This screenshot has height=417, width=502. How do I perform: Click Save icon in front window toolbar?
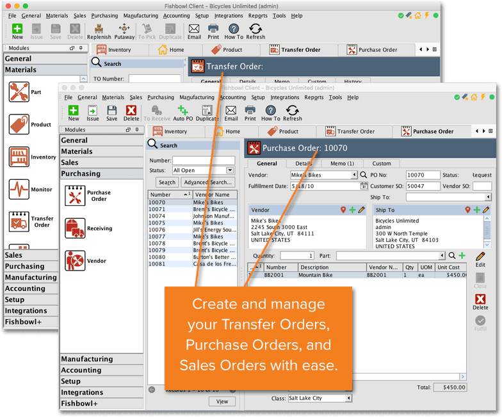pyautogui.click(x=111, y=113)
